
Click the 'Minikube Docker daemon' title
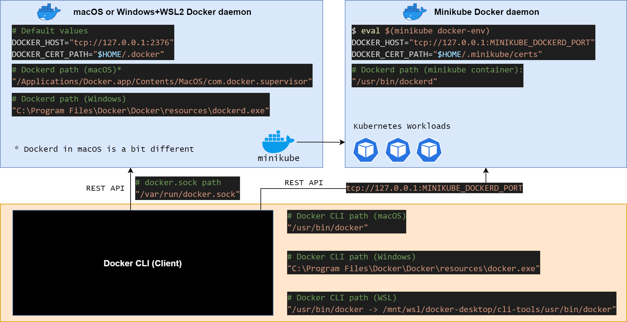487,12
